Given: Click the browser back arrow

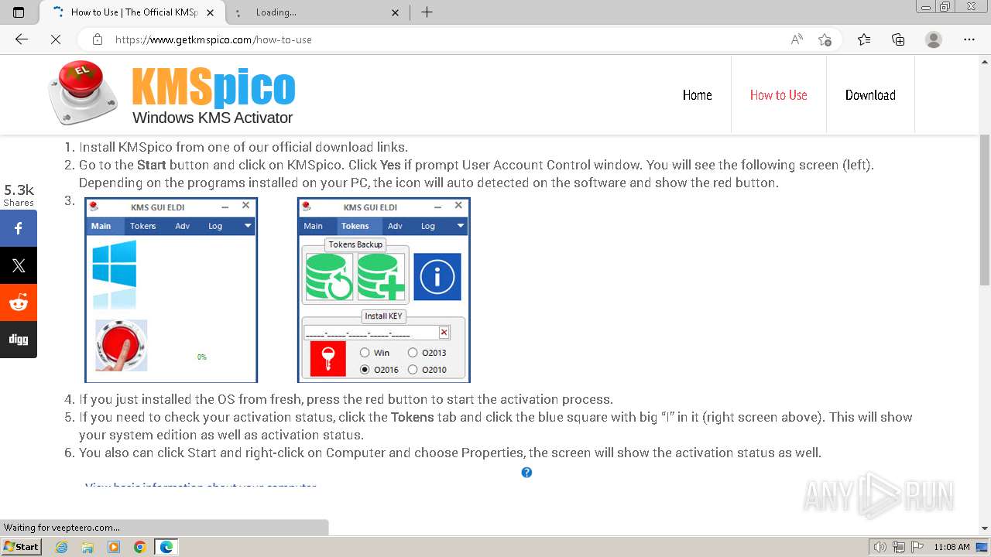Looking at the screenshot, I should pos(22,39).
